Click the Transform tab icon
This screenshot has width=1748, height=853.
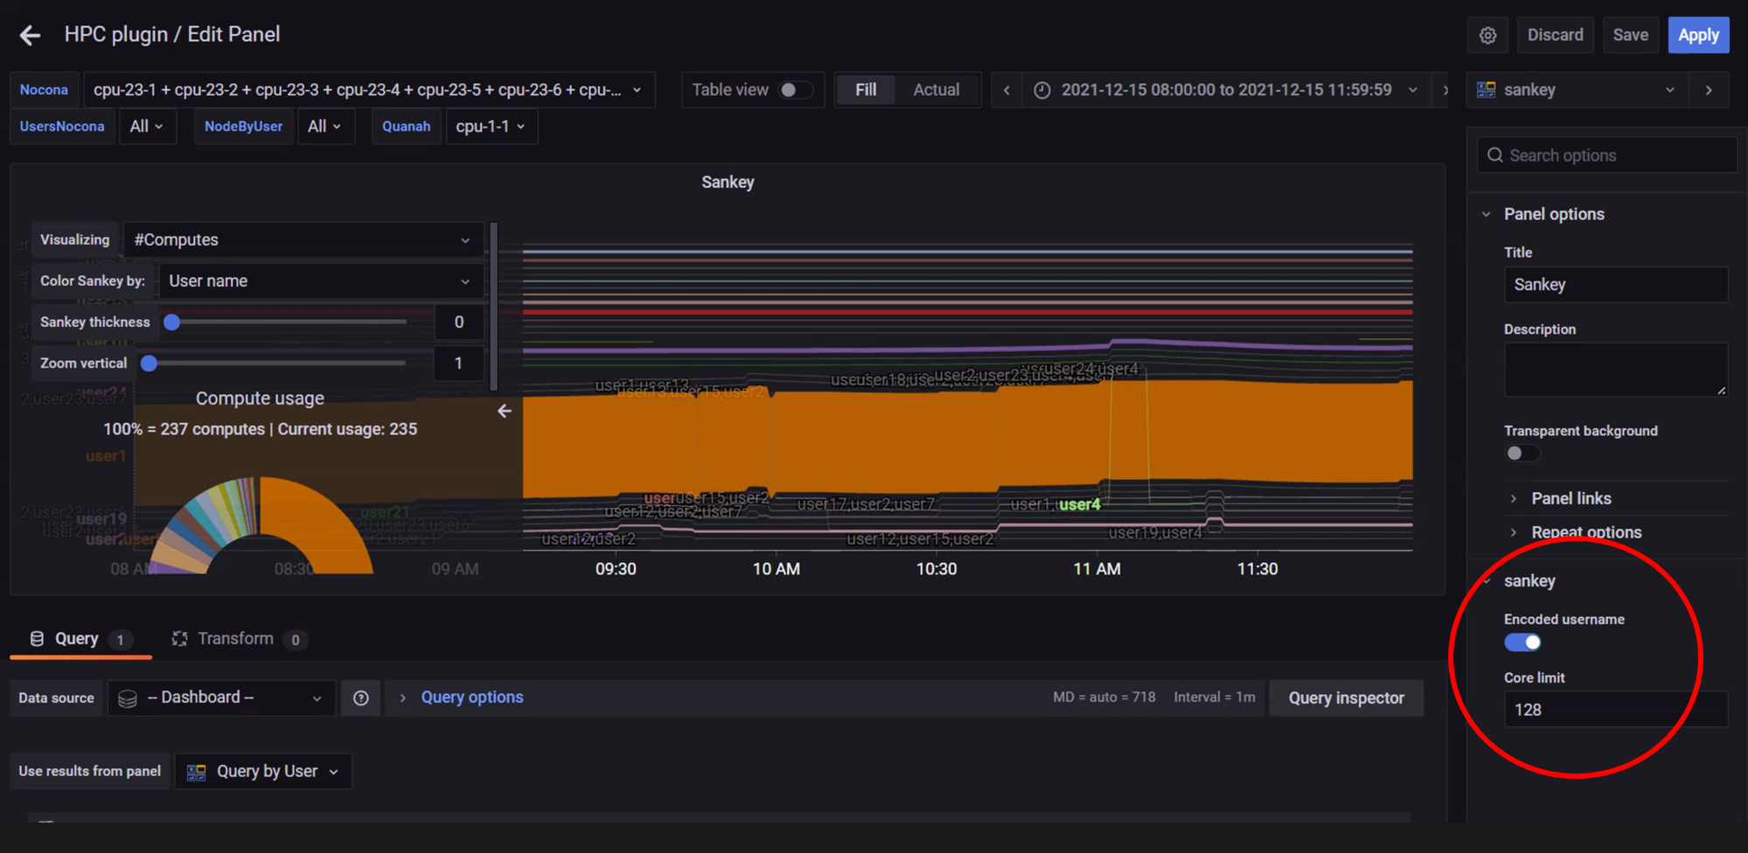pyautogui.click(x=180, y=639)
